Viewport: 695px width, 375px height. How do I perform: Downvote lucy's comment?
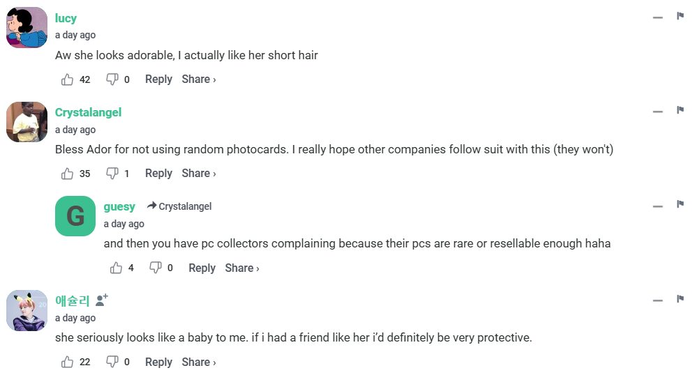point(112,79)
